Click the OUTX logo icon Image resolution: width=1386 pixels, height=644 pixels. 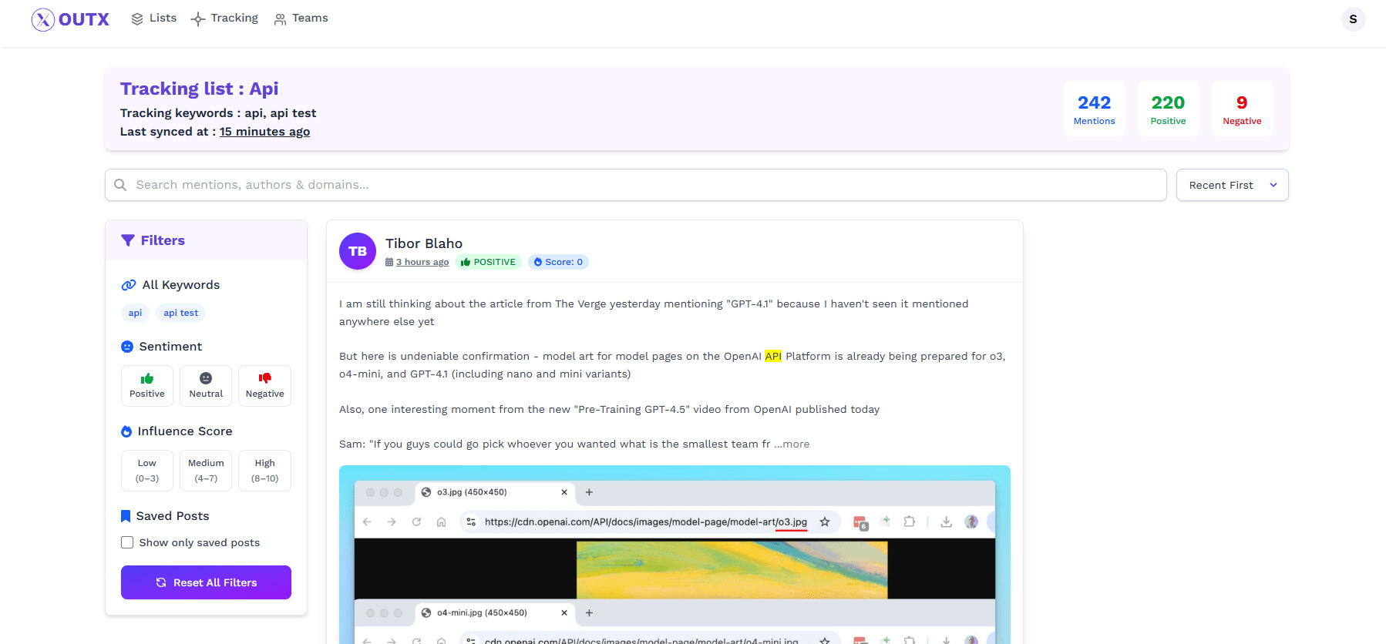click(42, 19)
